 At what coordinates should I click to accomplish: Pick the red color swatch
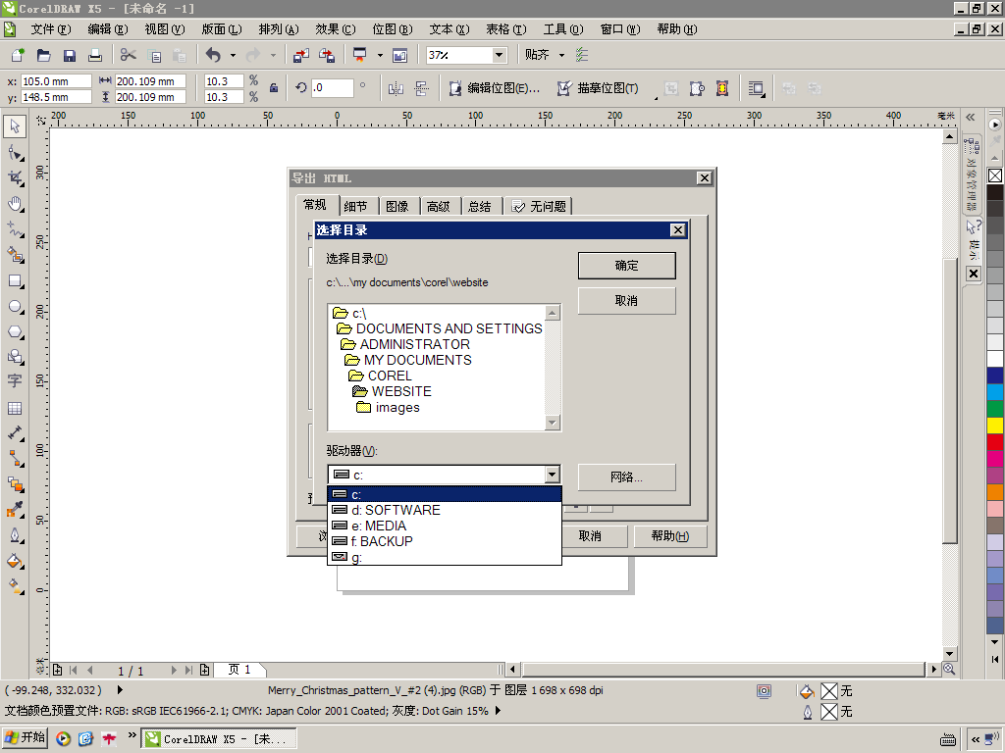click(995, 441)
